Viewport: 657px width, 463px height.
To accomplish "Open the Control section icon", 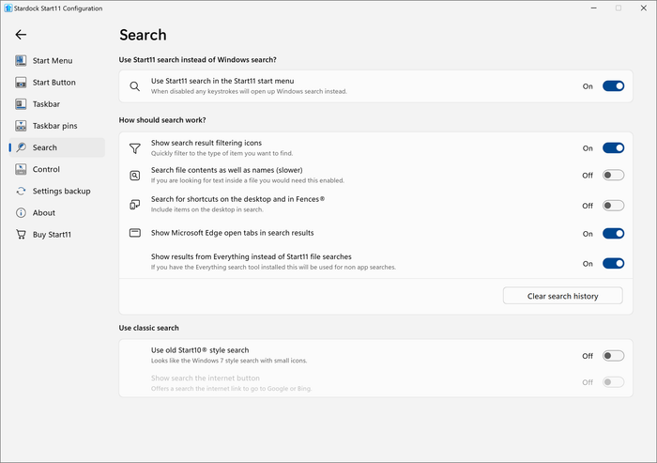I will (21, 169).
